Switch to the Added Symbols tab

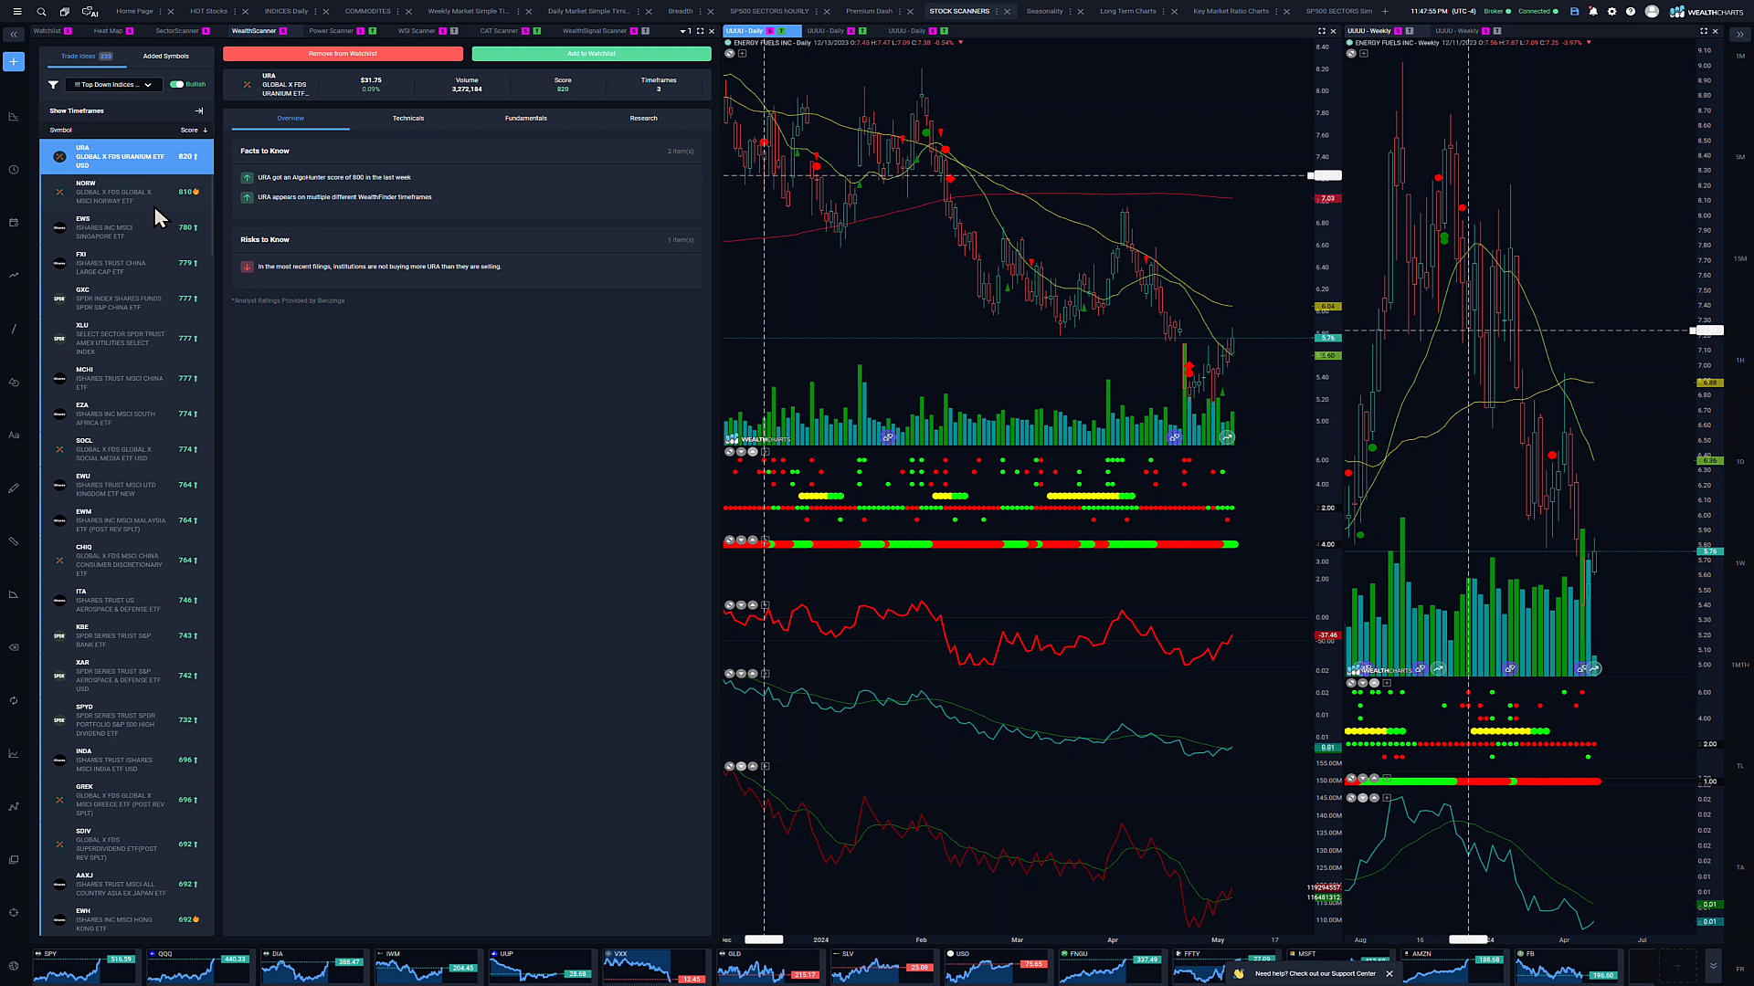pyautogui.click(x=165, y=57)
